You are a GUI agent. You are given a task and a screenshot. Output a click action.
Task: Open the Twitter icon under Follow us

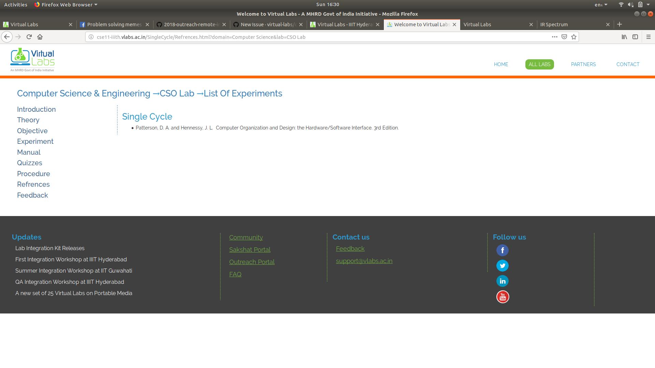pos(502,265)
